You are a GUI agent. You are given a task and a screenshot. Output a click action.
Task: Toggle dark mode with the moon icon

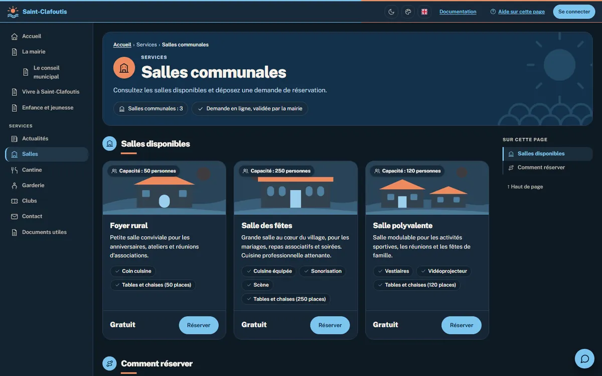391,12
